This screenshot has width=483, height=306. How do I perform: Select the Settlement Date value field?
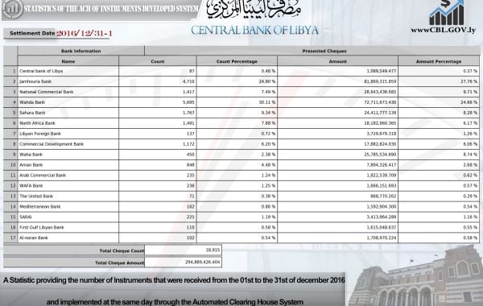(x=84, y=33)
